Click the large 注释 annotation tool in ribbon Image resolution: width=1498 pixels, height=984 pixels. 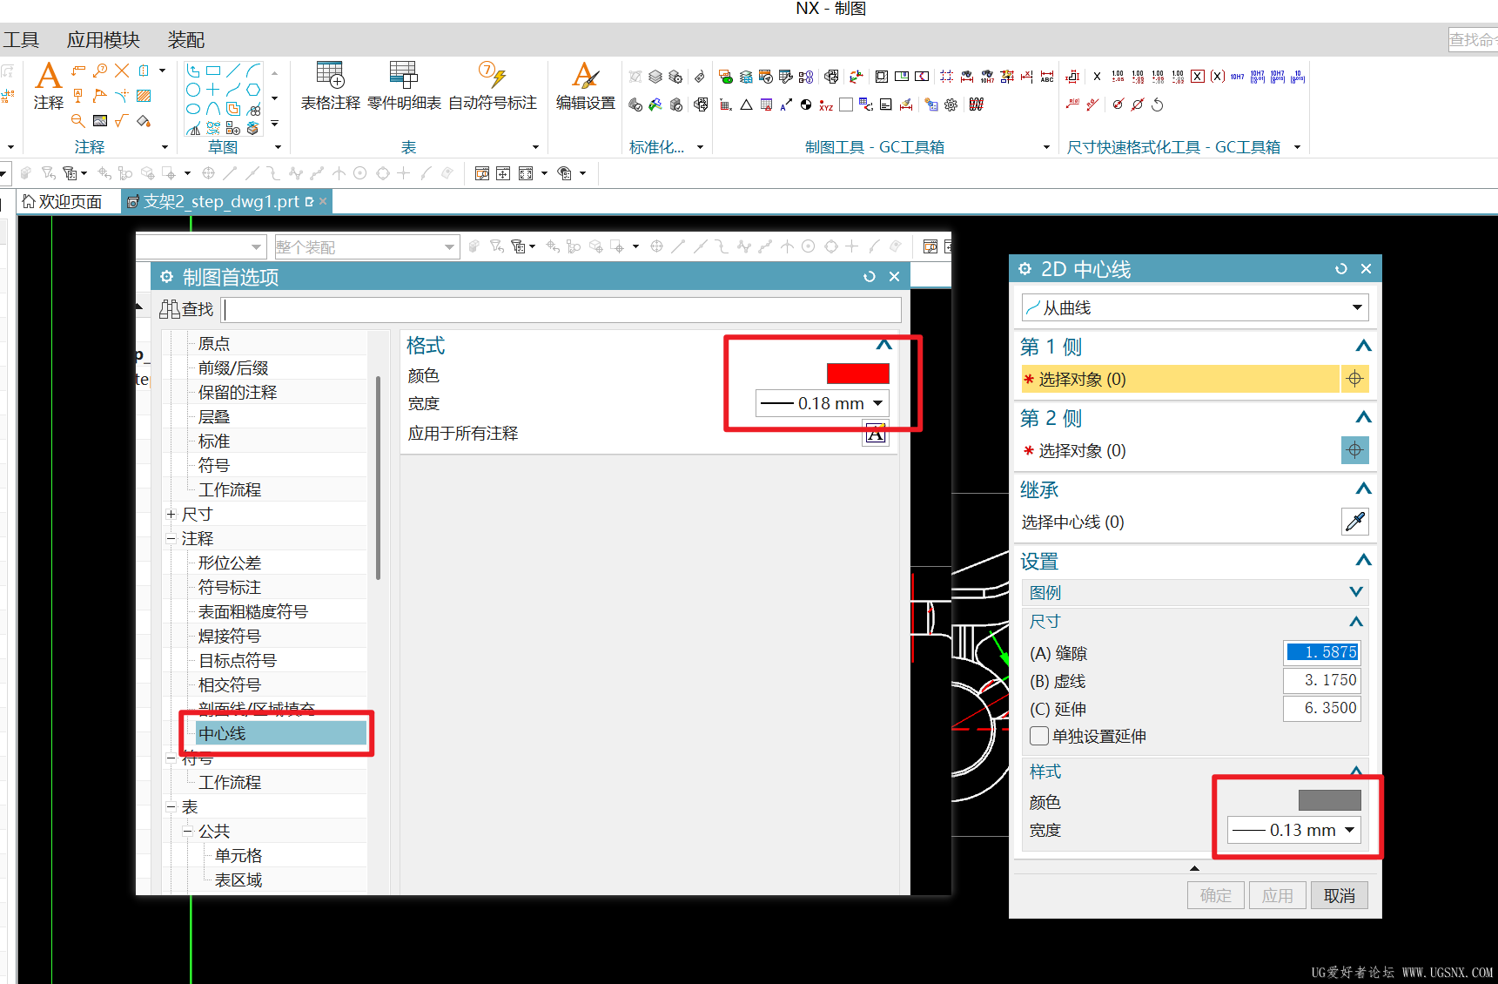(x=49, y=86)
